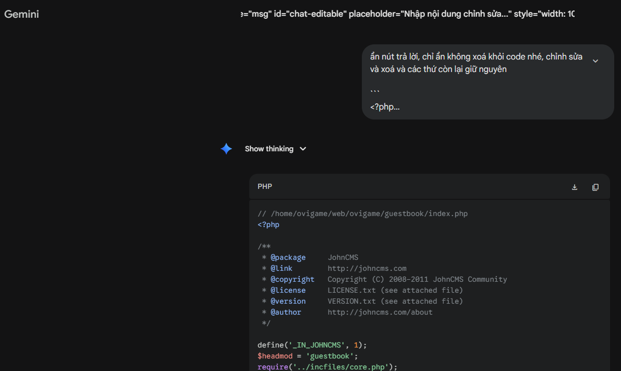
Task: Click the @version VERSION.txt line
Action: [362, 301]
